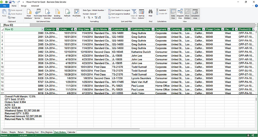Apply percent format with % icon
This screenshot has height=137, width=258.
(x=89, y=18)
